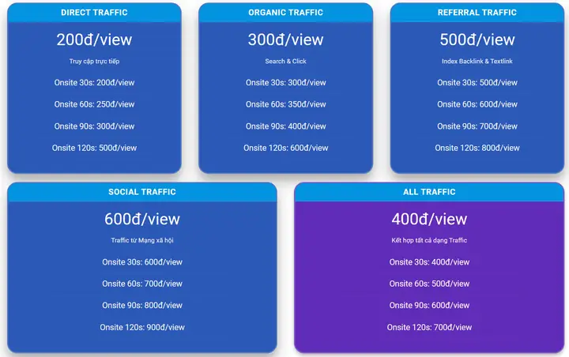Image resolution: width=569 pixels, height=357 pixels.
Task: Pick Onsite 60s: 350đ/view in Organic Traffic
Action: coord(285,104)
